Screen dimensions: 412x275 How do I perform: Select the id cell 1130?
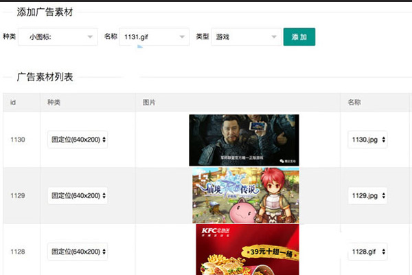18,140
